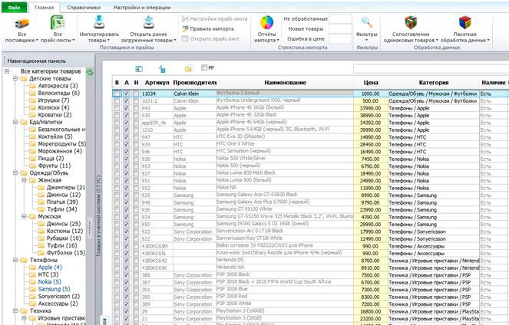The height and width of the screenshot is (325, 509).
Task: Open ранее загруженные товары icon
Action: pyautogui.click(x=148, y=23)
